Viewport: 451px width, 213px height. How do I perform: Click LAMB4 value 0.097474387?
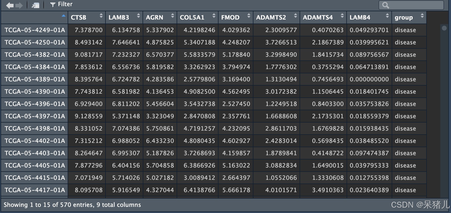point(369,153)
